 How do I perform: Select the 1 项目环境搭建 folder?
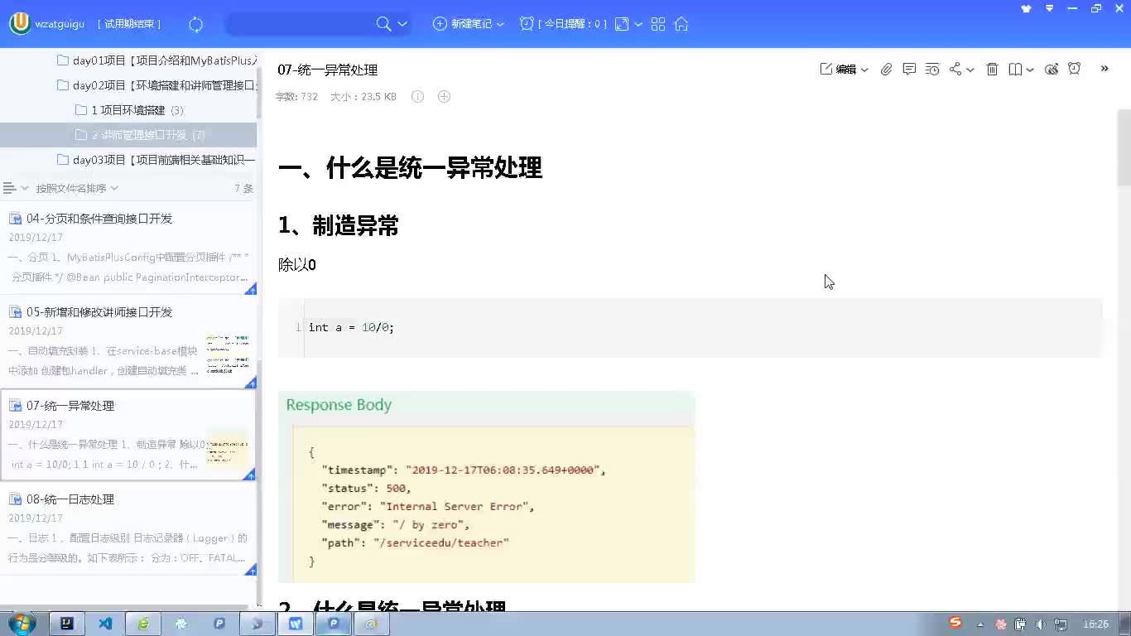[129, 110]
